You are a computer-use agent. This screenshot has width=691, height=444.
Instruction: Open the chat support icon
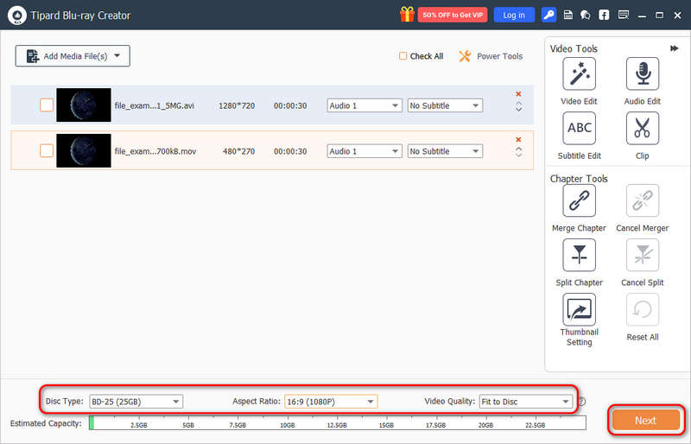(586, 15)
